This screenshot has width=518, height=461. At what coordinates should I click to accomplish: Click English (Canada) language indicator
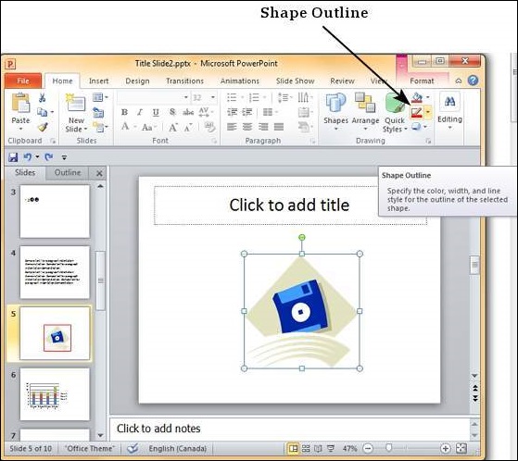(x=177, y=448)
